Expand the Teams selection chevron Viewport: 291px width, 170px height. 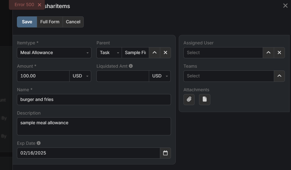point(279,76)
